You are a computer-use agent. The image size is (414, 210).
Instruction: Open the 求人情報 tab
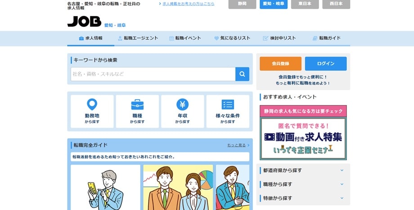tap(91, 38)
